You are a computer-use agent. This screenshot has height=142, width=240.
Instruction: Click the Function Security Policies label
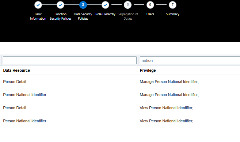pyautogui.click(x=61, y=16)
